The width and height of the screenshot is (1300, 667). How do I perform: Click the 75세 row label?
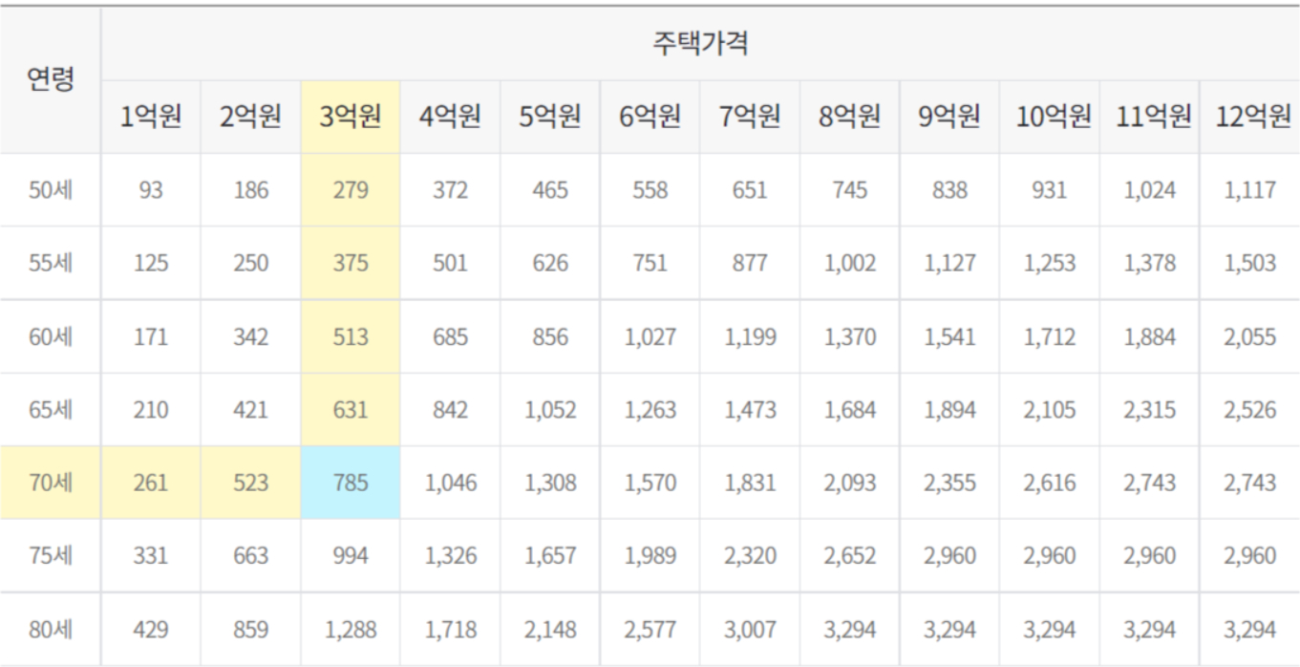click(x=51, y=555)
